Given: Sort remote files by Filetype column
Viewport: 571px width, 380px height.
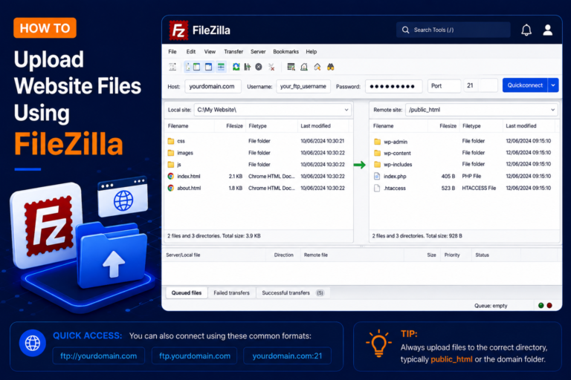Looking at the screenshot, I should [x=471, y=126].
